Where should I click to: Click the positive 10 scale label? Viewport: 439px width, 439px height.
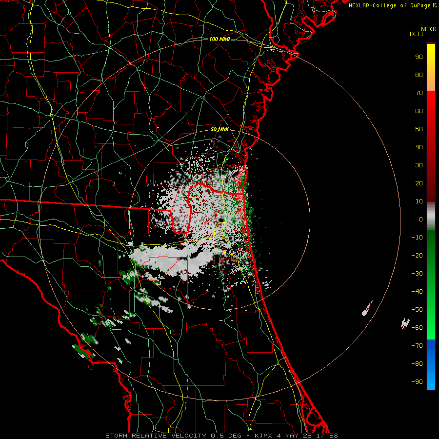419,201
